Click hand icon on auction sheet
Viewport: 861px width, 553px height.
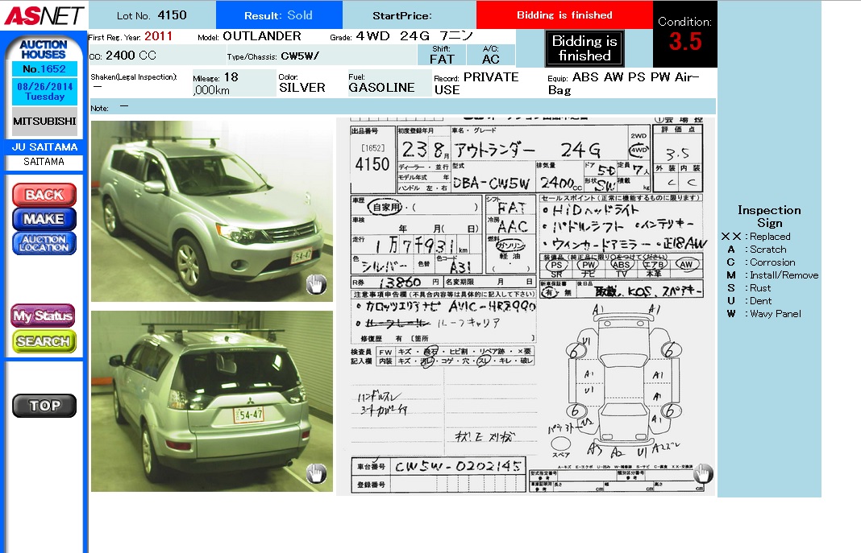pyautogui.click(x=702, y=473)
